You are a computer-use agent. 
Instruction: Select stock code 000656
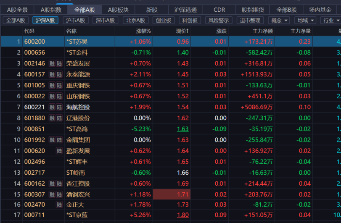(34, 52)
